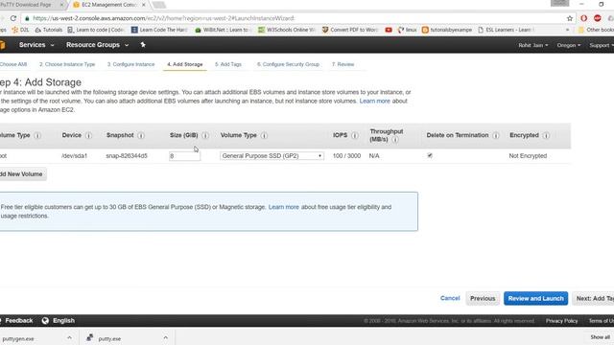
Task: Open the putty.exe downloaded file
Action: point(109,338)
